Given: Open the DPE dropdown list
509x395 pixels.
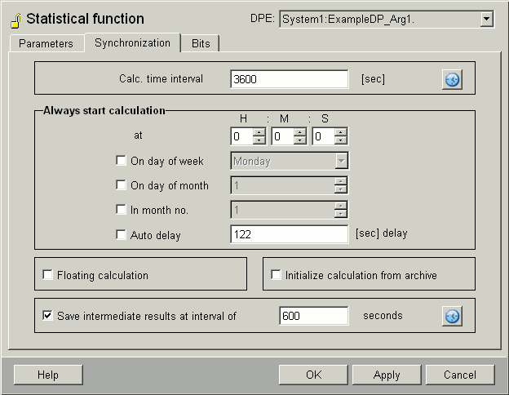Looking at the screenshot, I should point(487,19).
